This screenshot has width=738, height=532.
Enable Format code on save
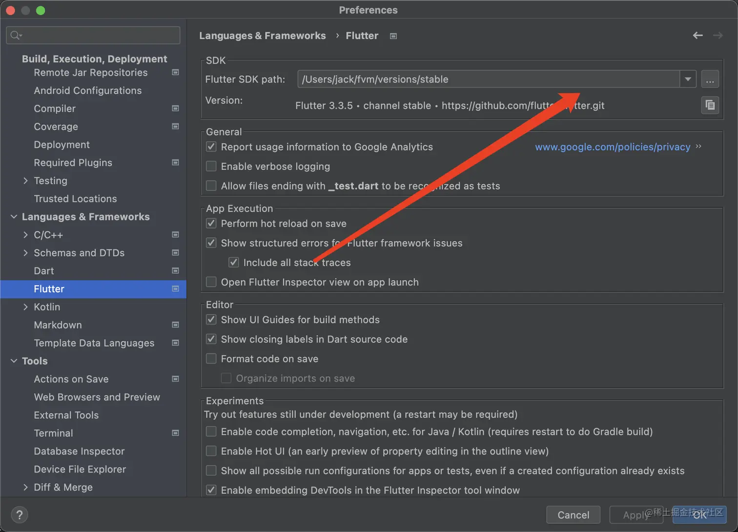pos(211,358)
